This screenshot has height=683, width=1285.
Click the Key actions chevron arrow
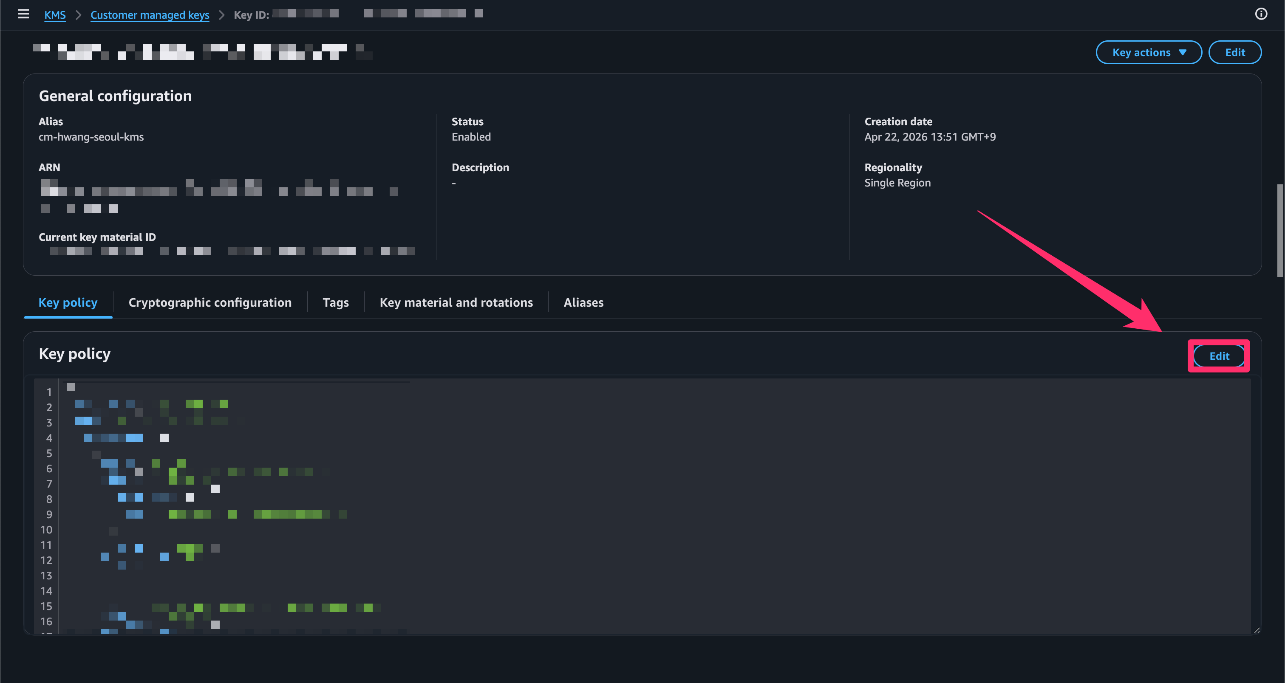[1183, 52]
